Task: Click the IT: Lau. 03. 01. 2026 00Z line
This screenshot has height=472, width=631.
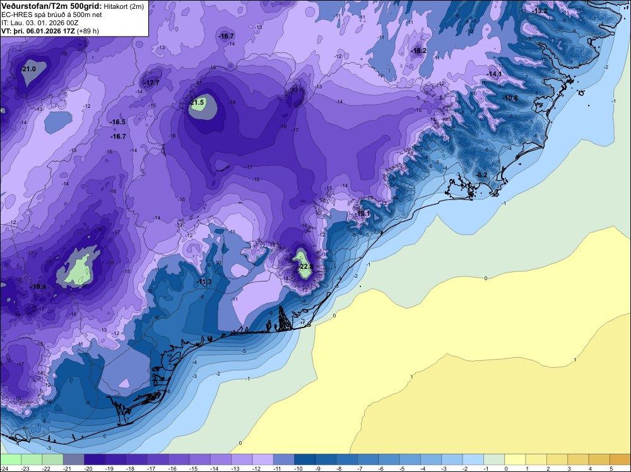Action: coord(40,23)
